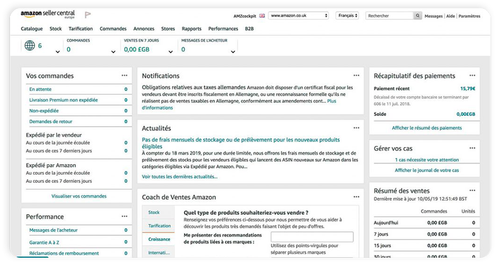Click the Aide link in header

450,16
